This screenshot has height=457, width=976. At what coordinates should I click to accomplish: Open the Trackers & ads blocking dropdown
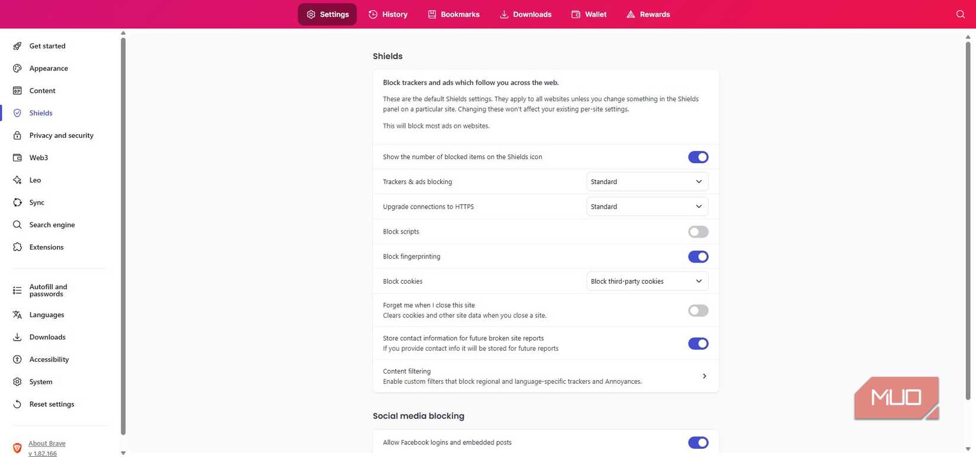pos(646,181)
